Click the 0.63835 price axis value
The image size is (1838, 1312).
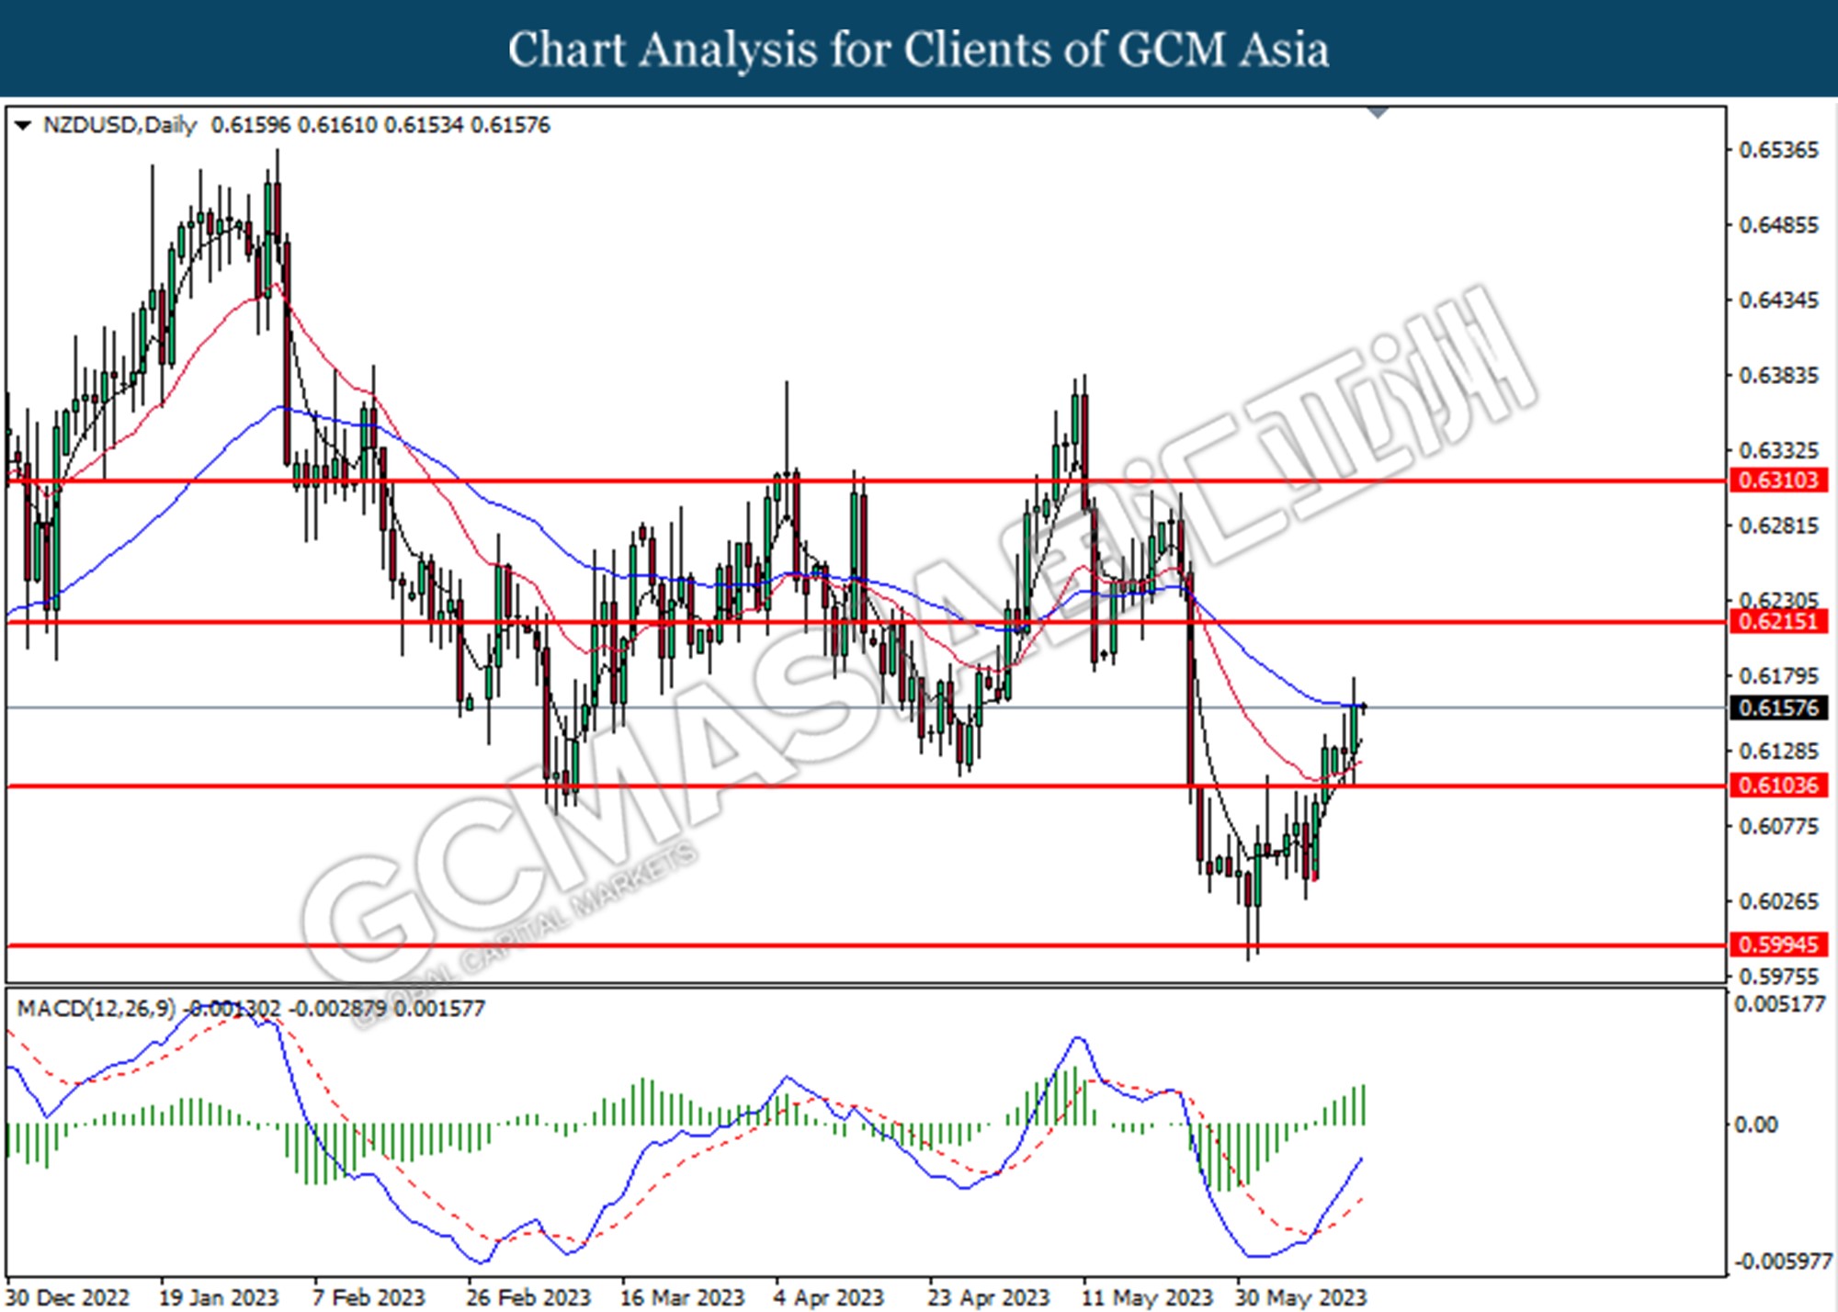click(x=1778, y=376)
